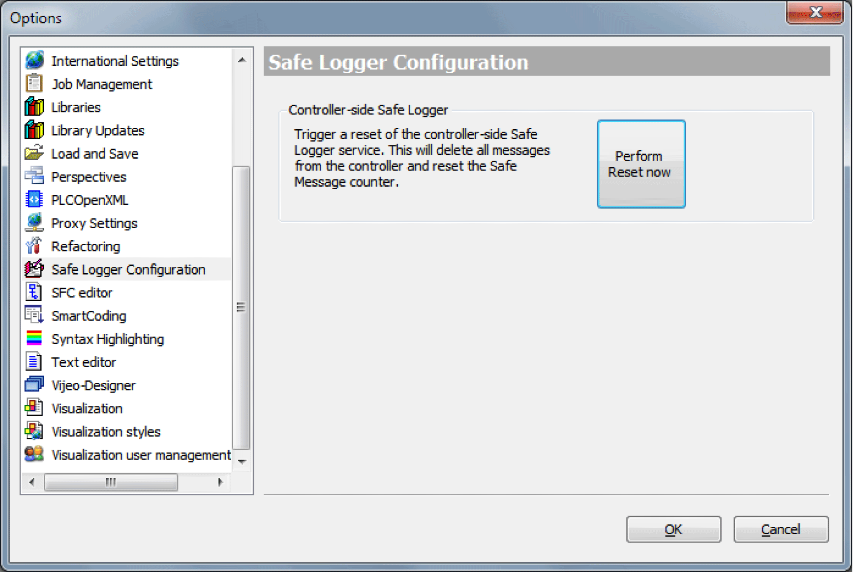The image size is (853, 572).
Task: Click the Job Management clipboard icon
Action: pos(33,83)
